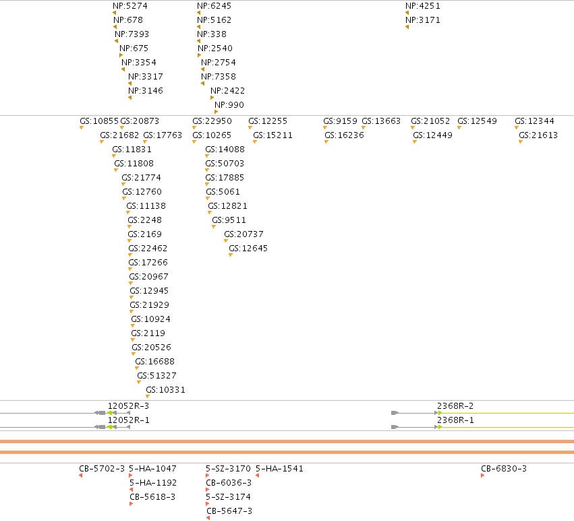Select GS:2248 feature
The image size is (574, 522).
(x=144, y=220)
